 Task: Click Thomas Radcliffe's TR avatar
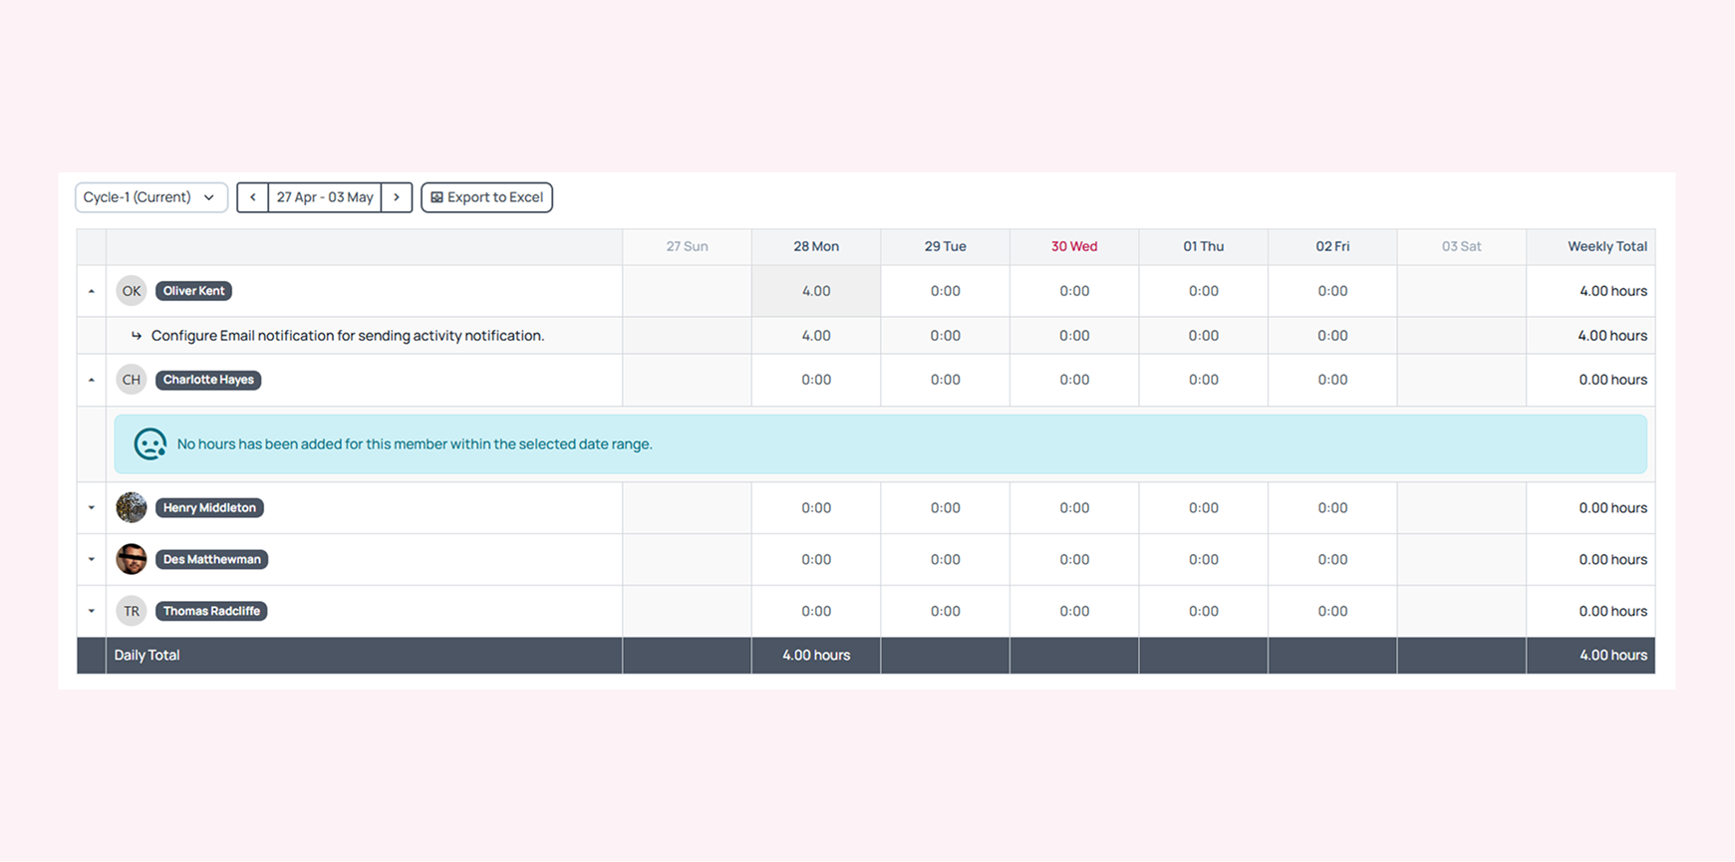(132, 612)
